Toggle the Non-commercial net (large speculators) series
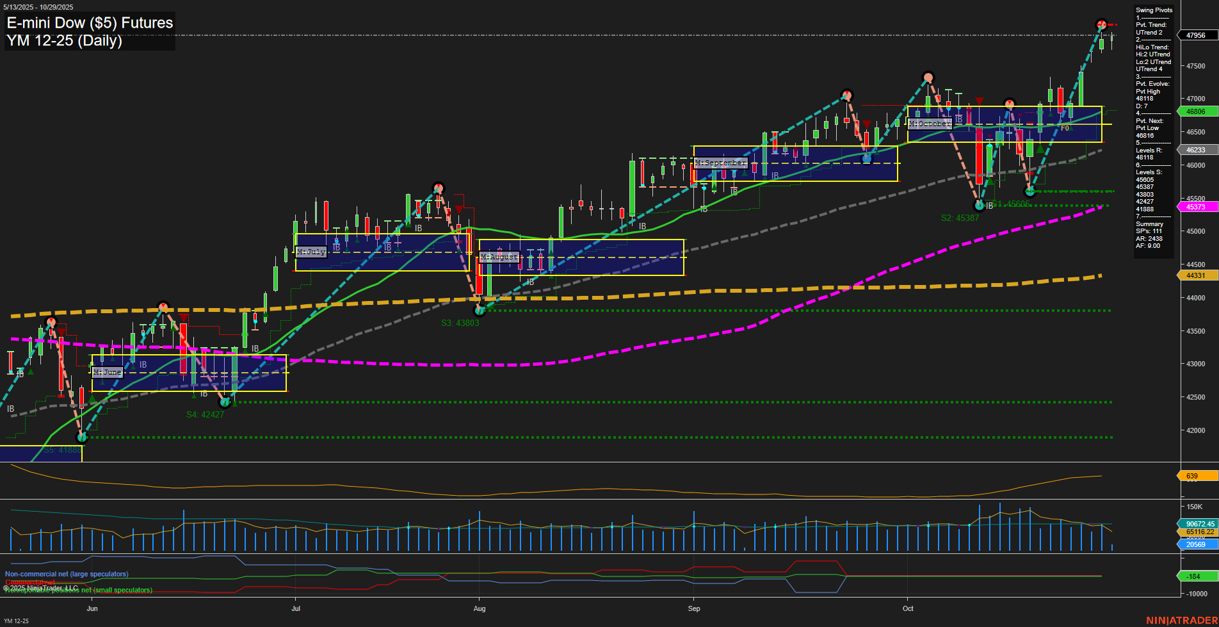Image resolution: width=1219 pixels, height=627 pixels. (x=66, y=574)
